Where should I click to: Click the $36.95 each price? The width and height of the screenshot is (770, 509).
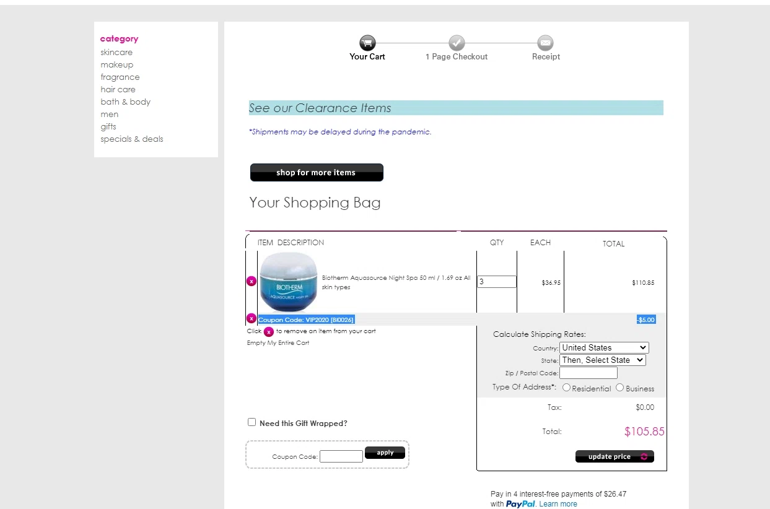click(551, 282)
